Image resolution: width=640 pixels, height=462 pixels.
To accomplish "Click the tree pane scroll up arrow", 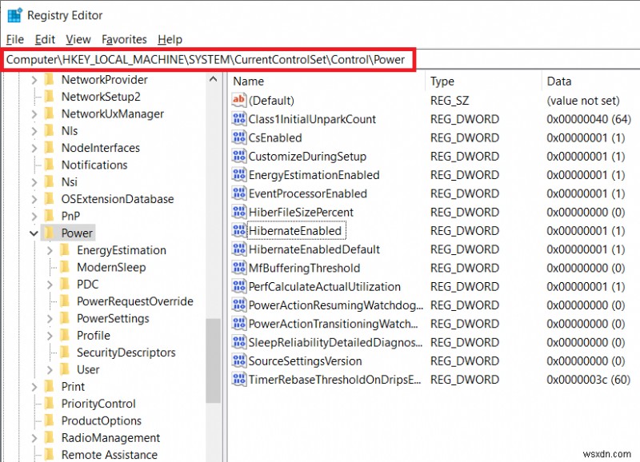I will (213, 79).
